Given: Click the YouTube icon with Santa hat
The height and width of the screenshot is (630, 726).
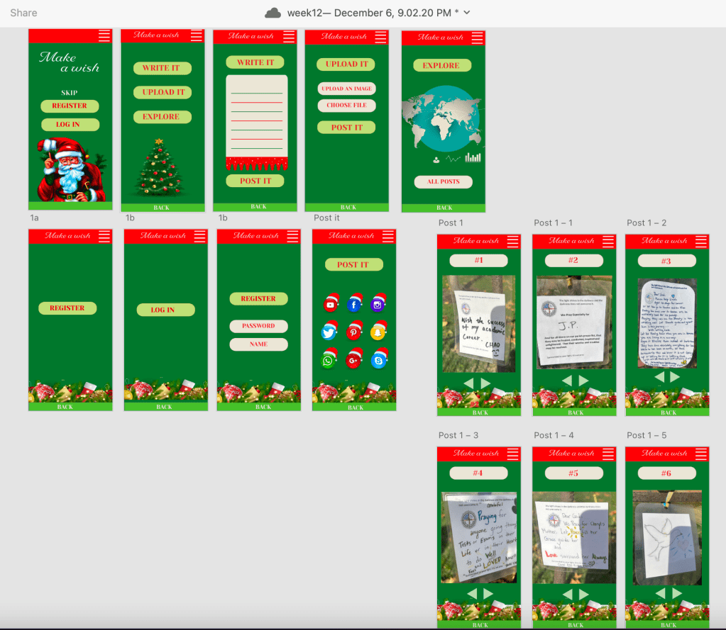Looking at the screenshot, I should [331, 305].
